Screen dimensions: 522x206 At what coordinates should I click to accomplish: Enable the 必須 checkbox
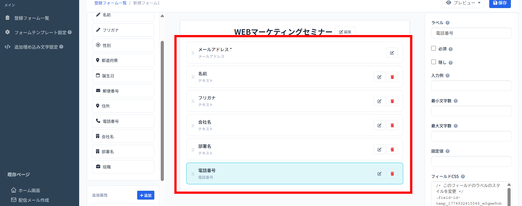433,48
